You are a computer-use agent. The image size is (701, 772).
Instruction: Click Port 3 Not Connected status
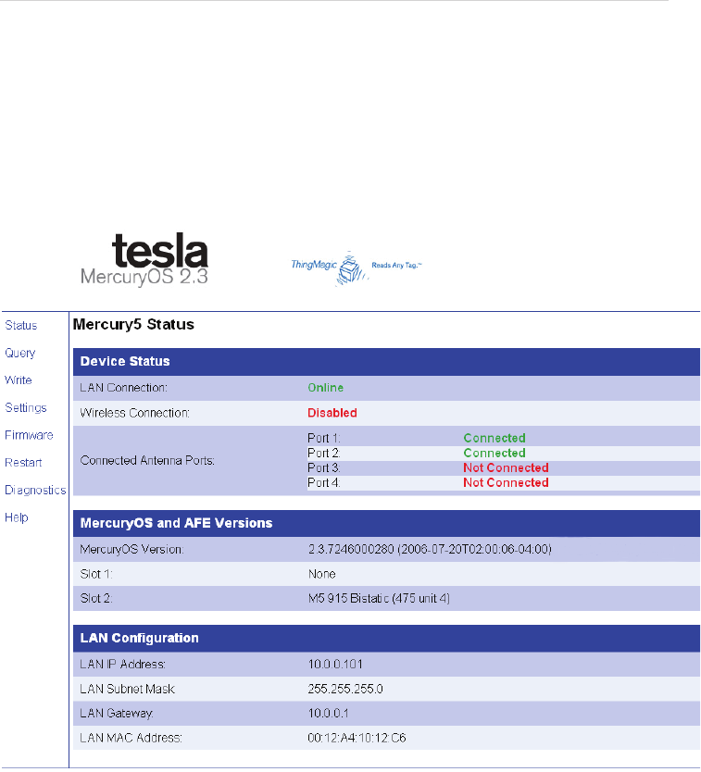click(506, 467)
